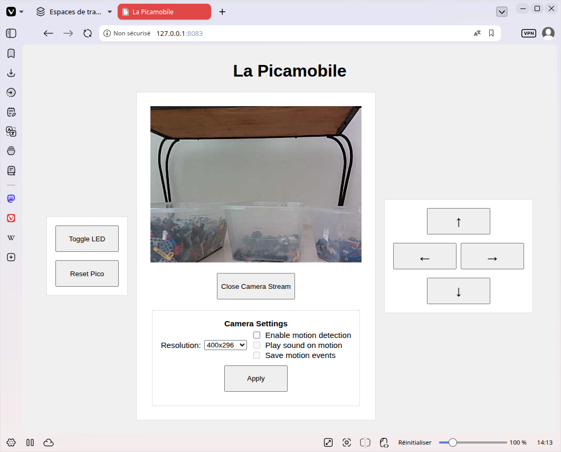Select the La Picamobile tab

(x=164, y=12)
